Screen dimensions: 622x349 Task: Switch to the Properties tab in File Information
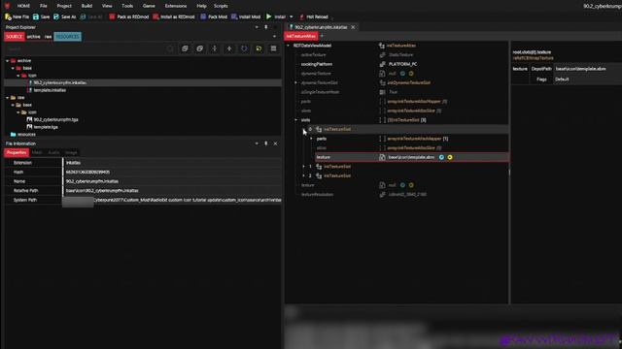point(17,153)
